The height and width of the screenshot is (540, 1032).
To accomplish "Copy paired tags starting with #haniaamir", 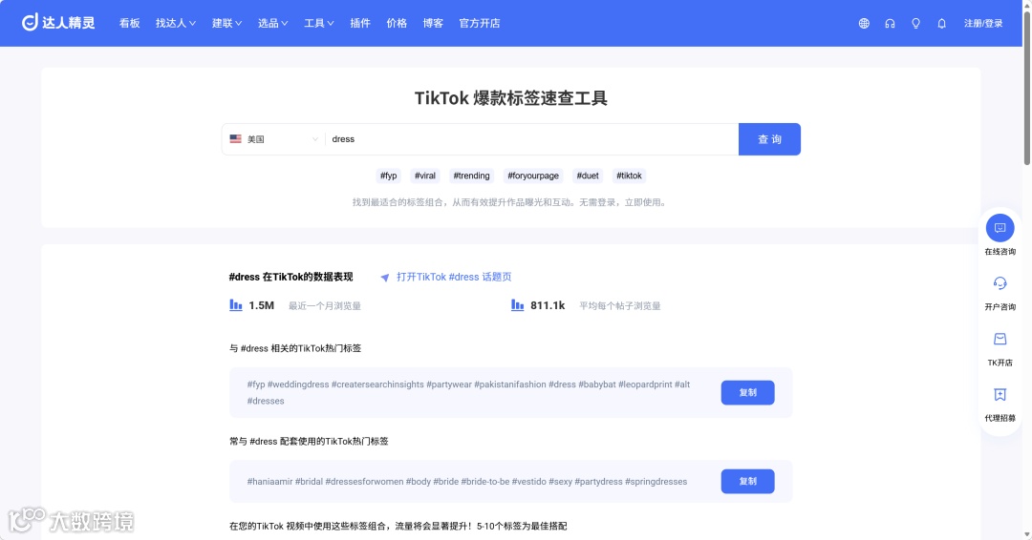I will point(747,482).
